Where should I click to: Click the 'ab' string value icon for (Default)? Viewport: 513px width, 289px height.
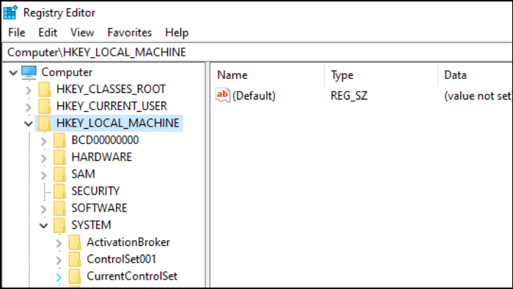click(x=223, y=95)
